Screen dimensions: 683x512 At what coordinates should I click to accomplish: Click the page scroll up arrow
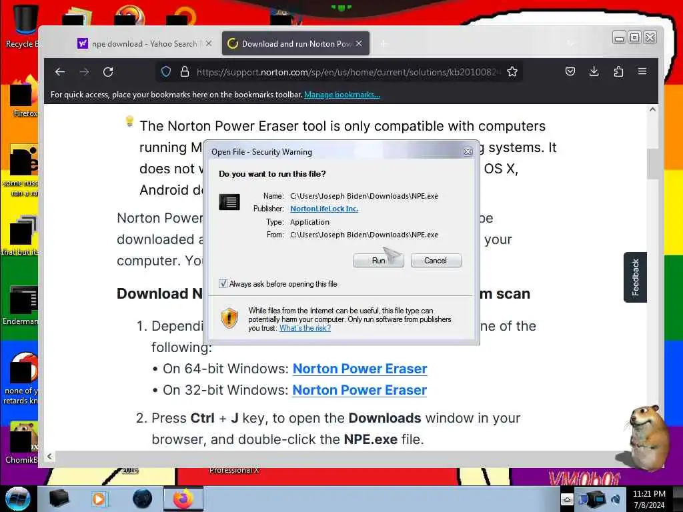point(652,110)
